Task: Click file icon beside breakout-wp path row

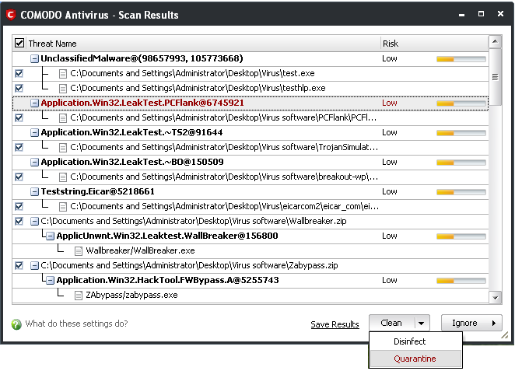Action: click(x=62, y=177)
